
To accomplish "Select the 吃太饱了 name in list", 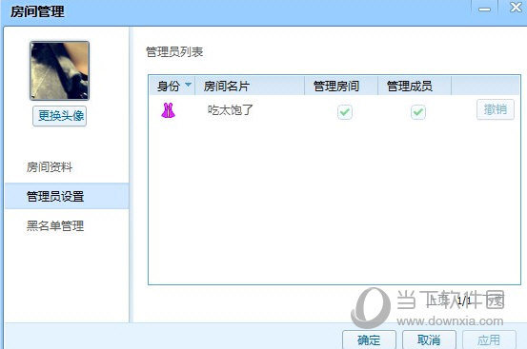I will click(231, 110).
